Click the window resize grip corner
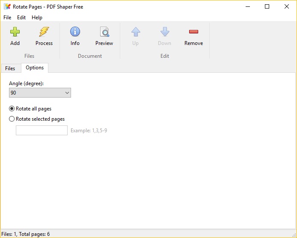297x238 pixels. (294, 235)
